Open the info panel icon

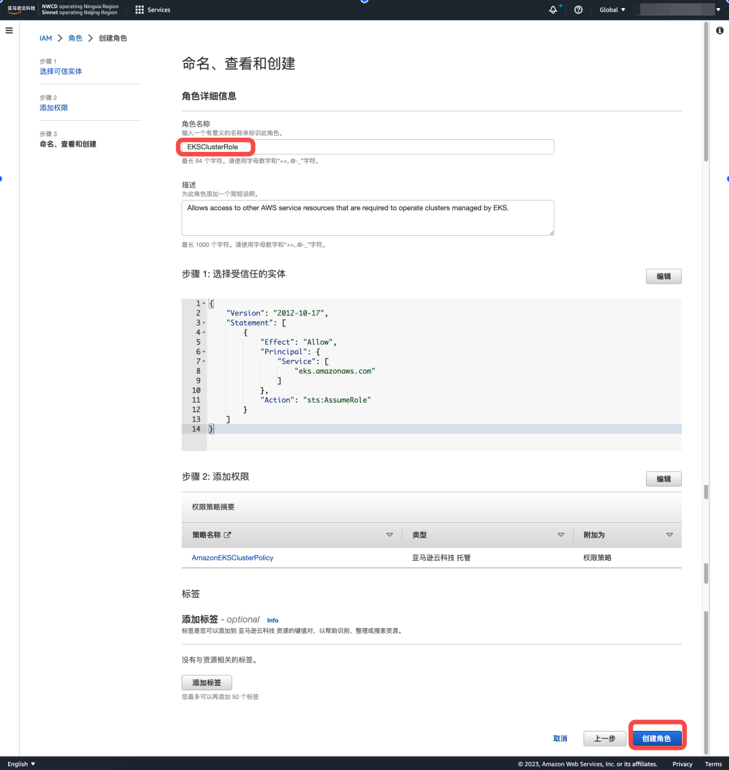[x=720, y=30]
